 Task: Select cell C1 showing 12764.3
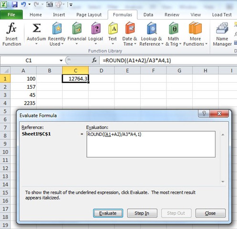coord(75,79)
